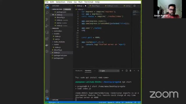Open the terminal selector dropdown '1: npm'
This screenshot has width=186, height=104.
pyautogui.click(x=109, y=71)
